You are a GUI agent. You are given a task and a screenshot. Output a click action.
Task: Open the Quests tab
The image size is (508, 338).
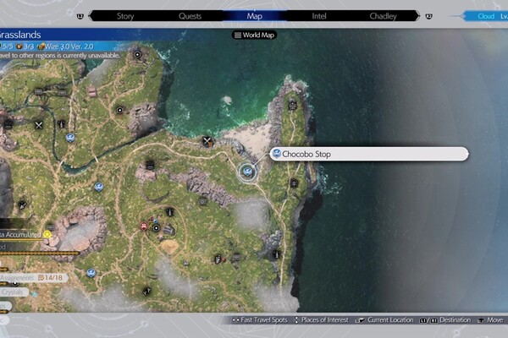[190, 16]
